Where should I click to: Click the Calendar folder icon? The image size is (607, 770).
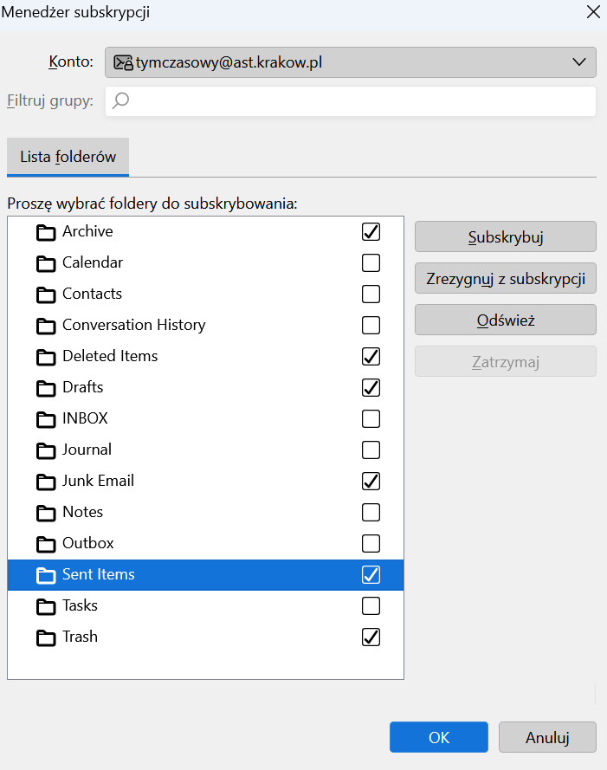point(46,263)
